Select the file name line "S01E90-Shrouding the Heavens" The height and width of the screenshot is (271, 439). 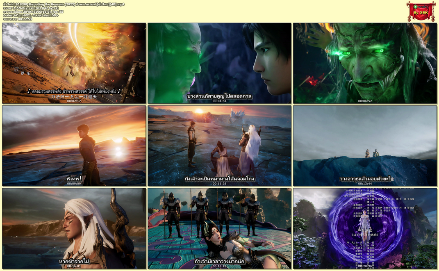click(64, 4)
